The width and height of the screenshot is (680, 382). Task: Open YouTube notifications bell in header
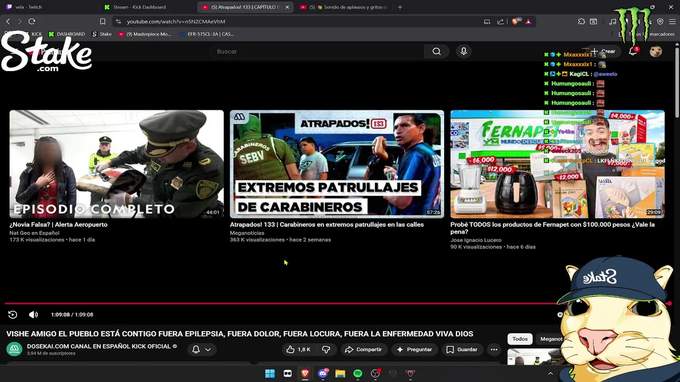tap(633, 51)
